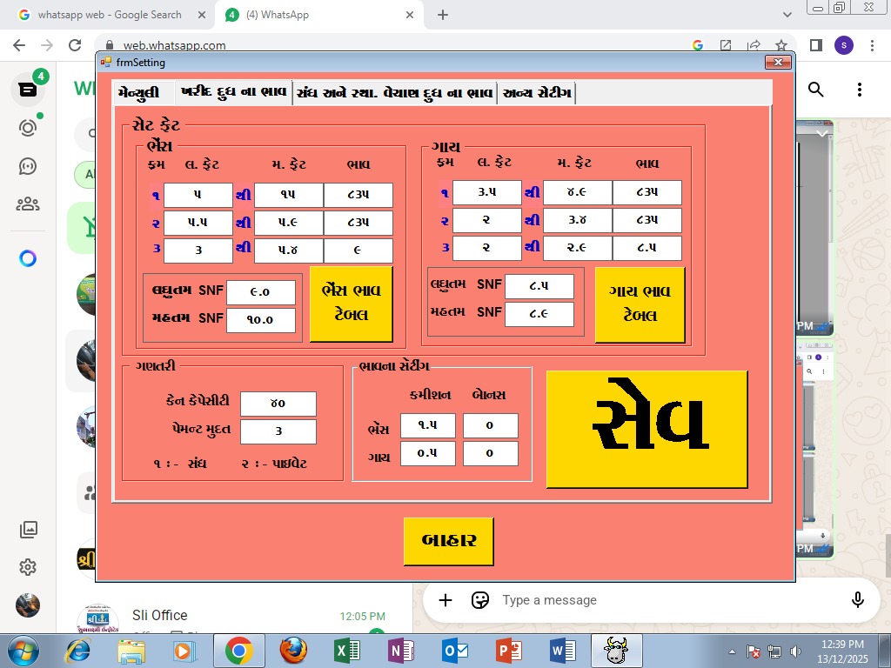Click the microphone voice message icon
The width and height of the screenshot is (891, 668).
tap(857, 600)
